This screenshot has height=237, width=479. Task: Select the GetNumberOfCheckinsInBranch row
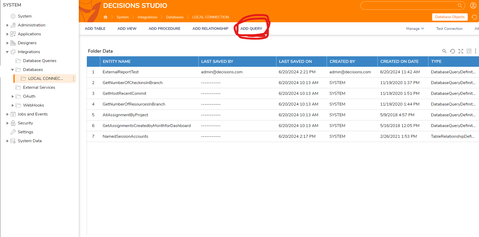[x=283, y=83]
